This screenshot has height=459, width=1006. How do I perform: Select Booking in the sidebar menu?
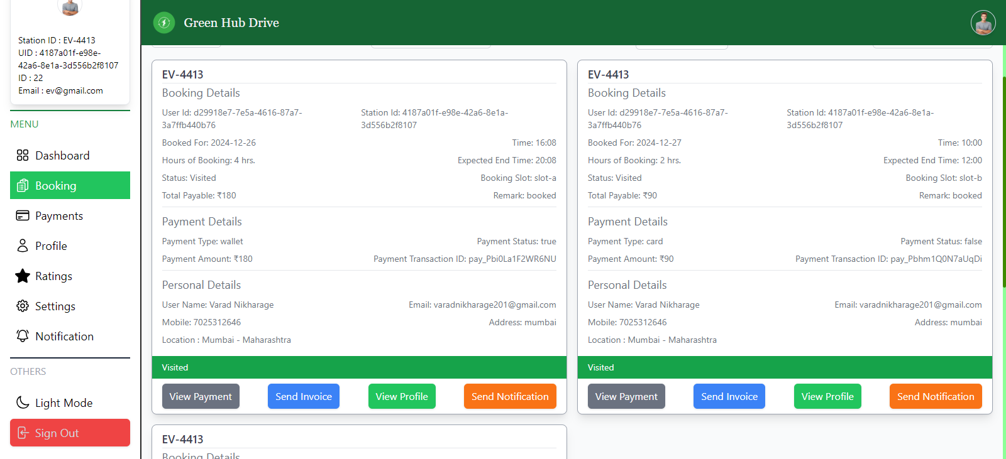tap(70, 185)
